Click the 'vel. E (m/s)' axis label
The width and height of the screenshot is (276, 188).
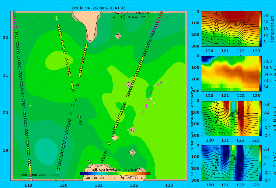[274, 163]
